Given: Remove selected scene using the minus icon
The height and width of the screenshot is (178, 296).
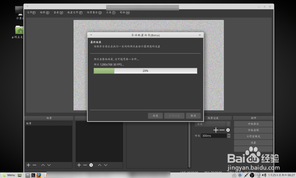Looking at the screenshot, I should pyautogui.click(x=34, y=165).
